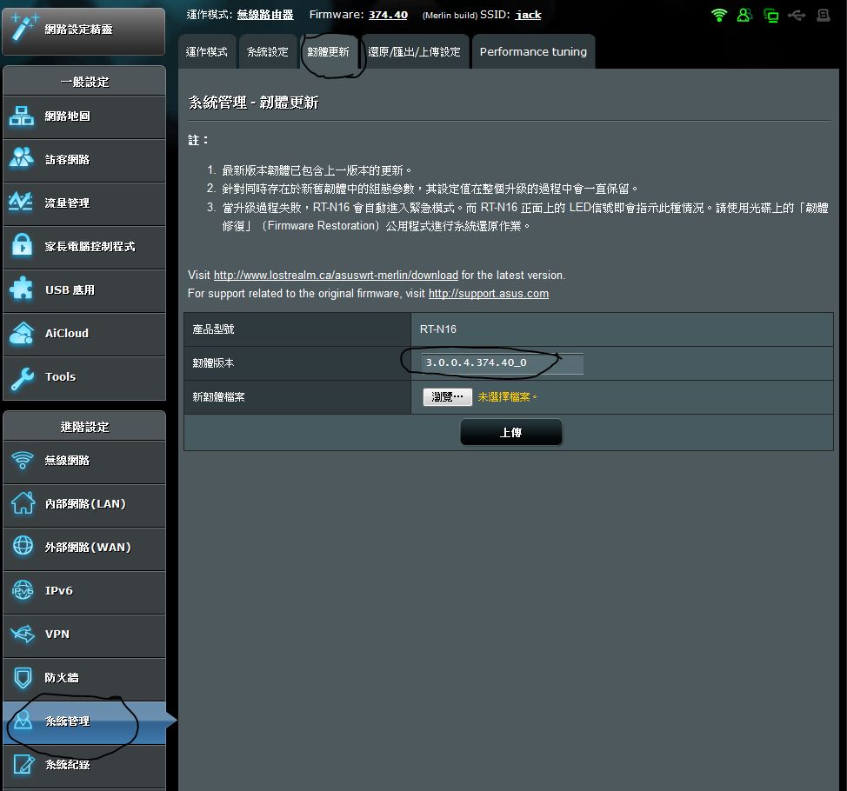Open the 還原/匯出/上傳設定 tab

click(x=414, y=52)
